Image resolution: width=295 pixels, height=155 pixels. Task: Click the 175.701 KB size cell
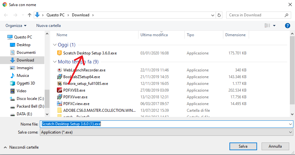click(x=237, y=53)
